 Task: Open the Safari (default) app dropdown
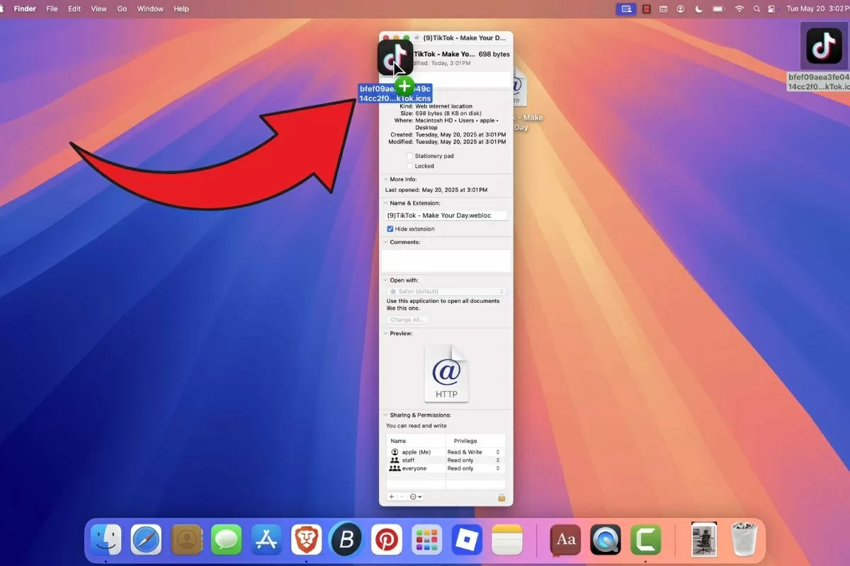(x=446, y=291)
